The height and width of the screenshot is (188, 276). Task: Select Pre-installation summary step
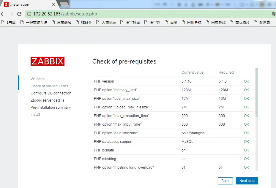(x=51, y=108)
